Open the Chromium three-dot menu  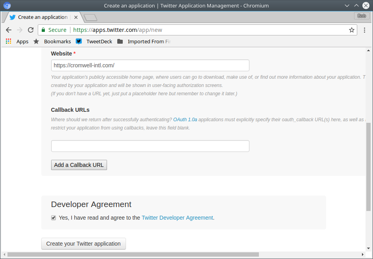tap(364, 30)
